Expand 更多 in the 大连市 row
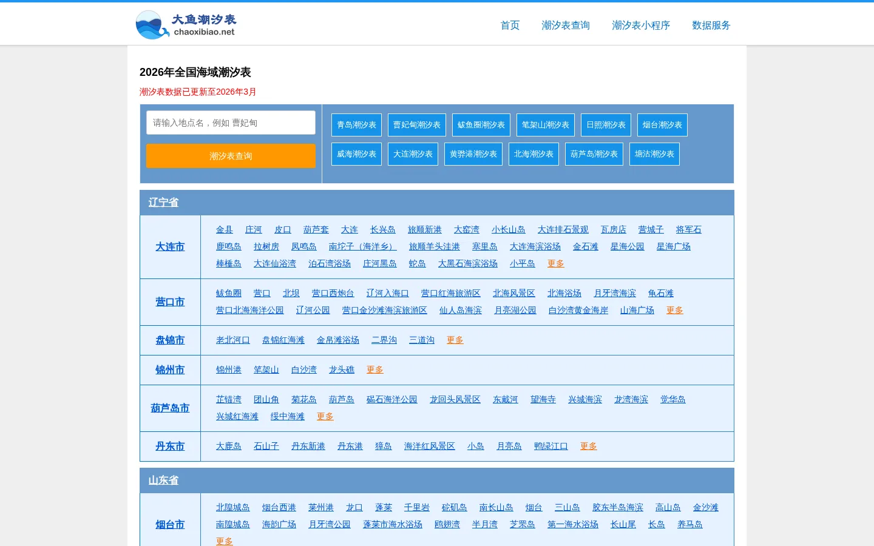The height and width of the screenshot is (546, 874). pos(556,263)
